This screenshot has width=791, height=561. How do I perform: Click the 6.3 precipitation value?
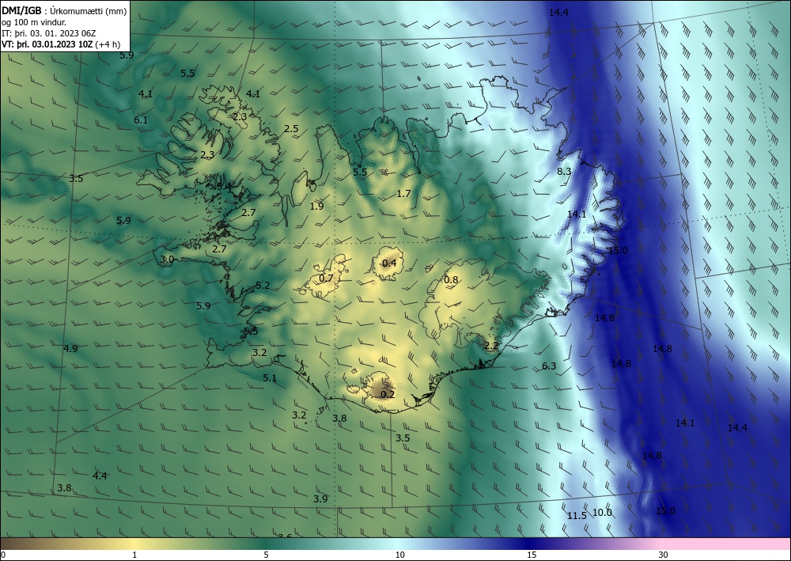549,366
